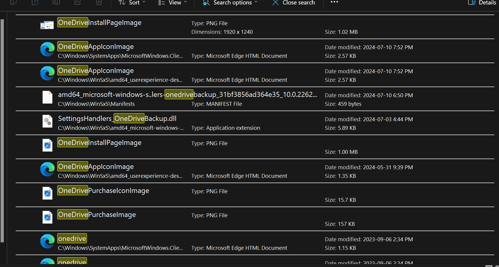The height and width of the screenshot is (267, 499).
Task: Expand the View layout dropdown
Action: [x=172, y=3]
